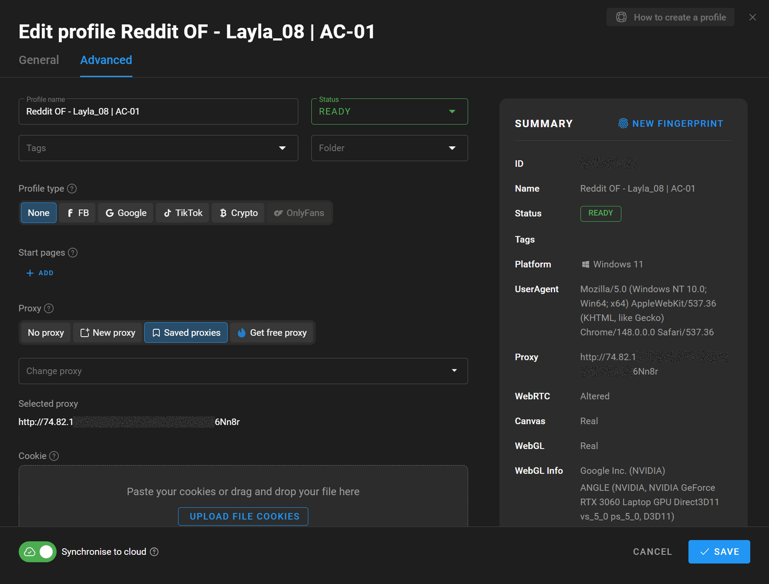769x584 pixels.
Task: Generate a New Fingerprint
Action: pyautogui.click(x=671, y=124)
